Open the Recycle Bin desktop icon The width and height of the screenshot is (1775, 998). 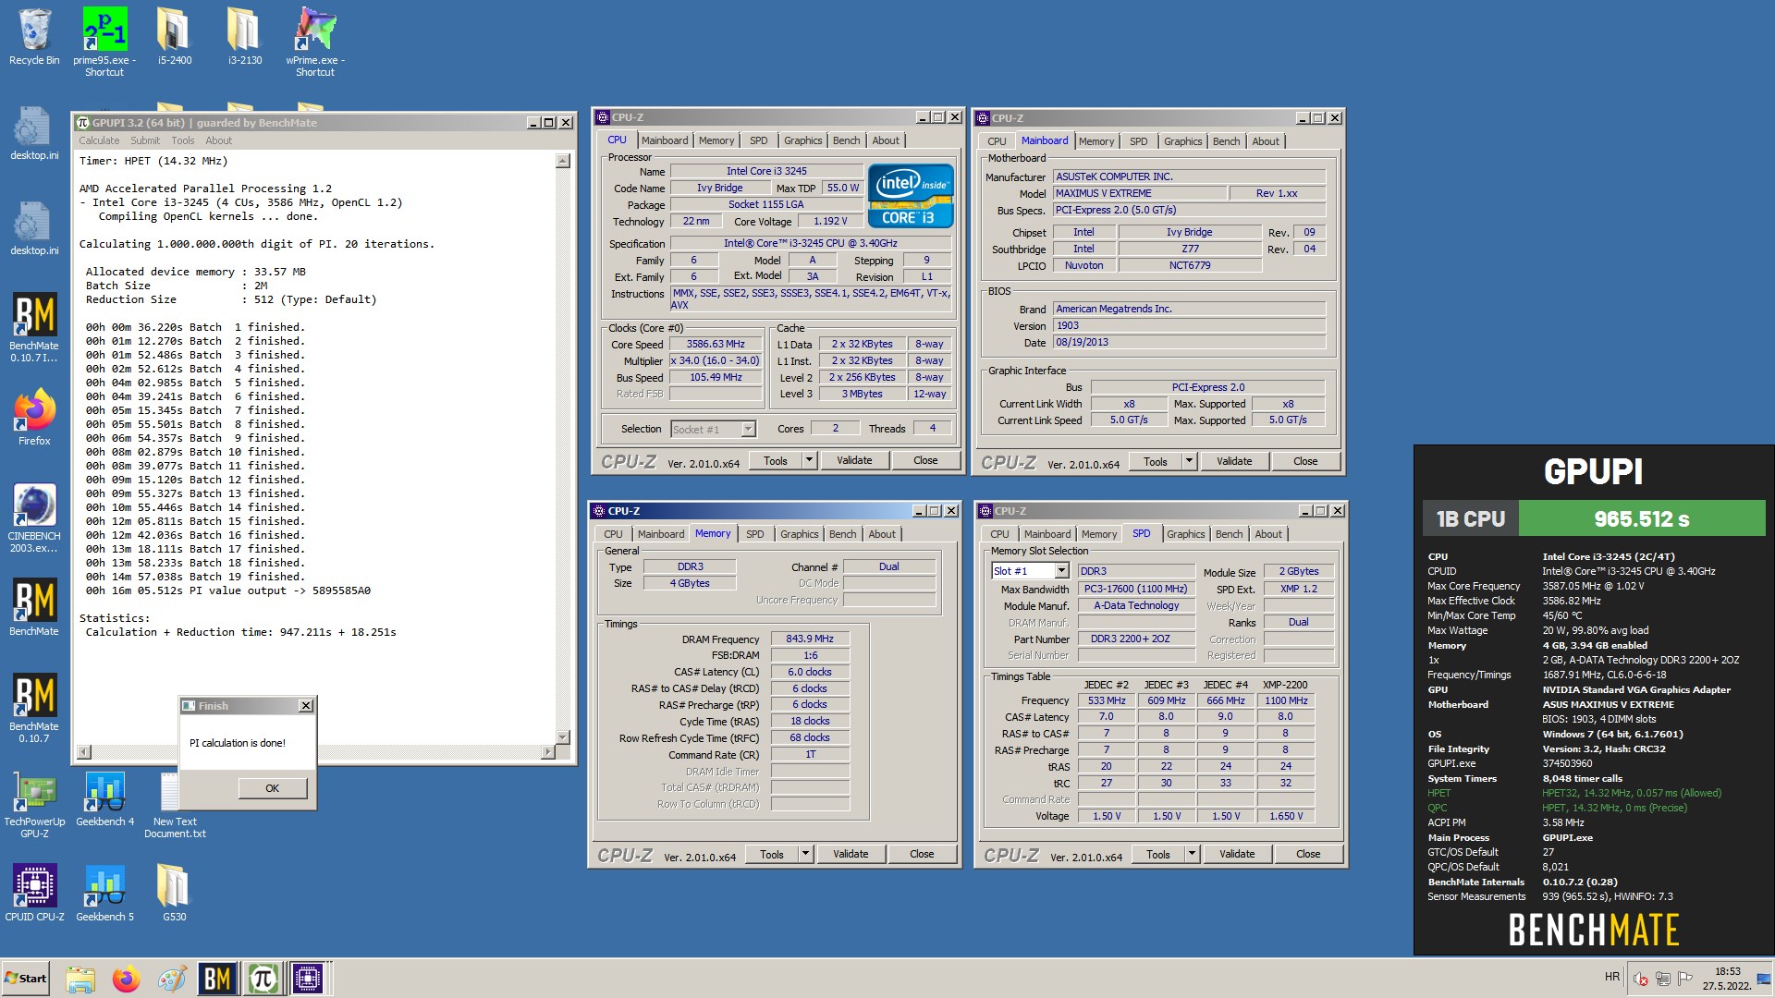pyautogui.click(x=34, y=37)
